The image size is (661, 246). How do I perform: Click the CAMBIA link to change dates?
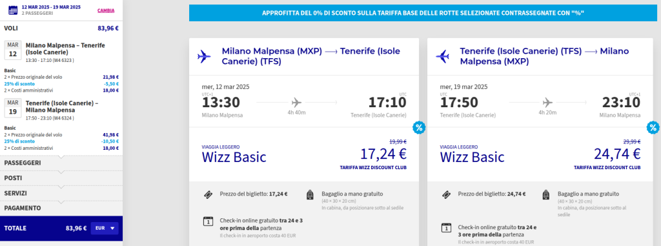(x=106, y=10)
